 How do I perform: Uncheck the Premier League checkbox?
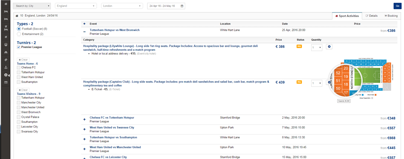[18, 47]
